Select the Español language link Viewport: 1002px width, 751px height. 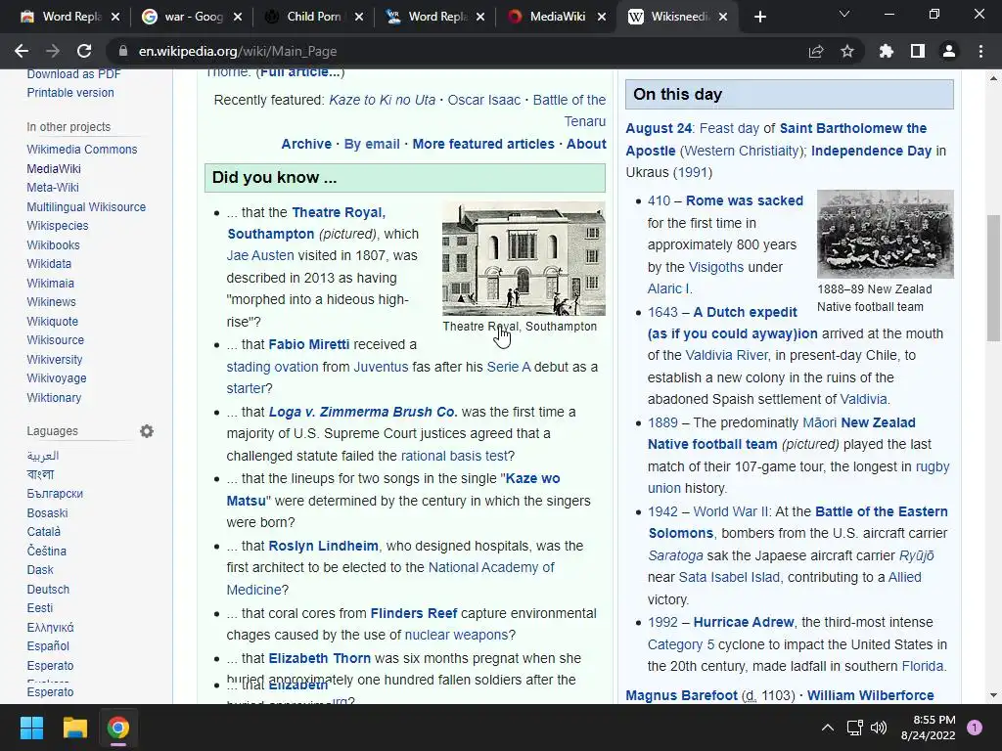click(x=48, y=645)
